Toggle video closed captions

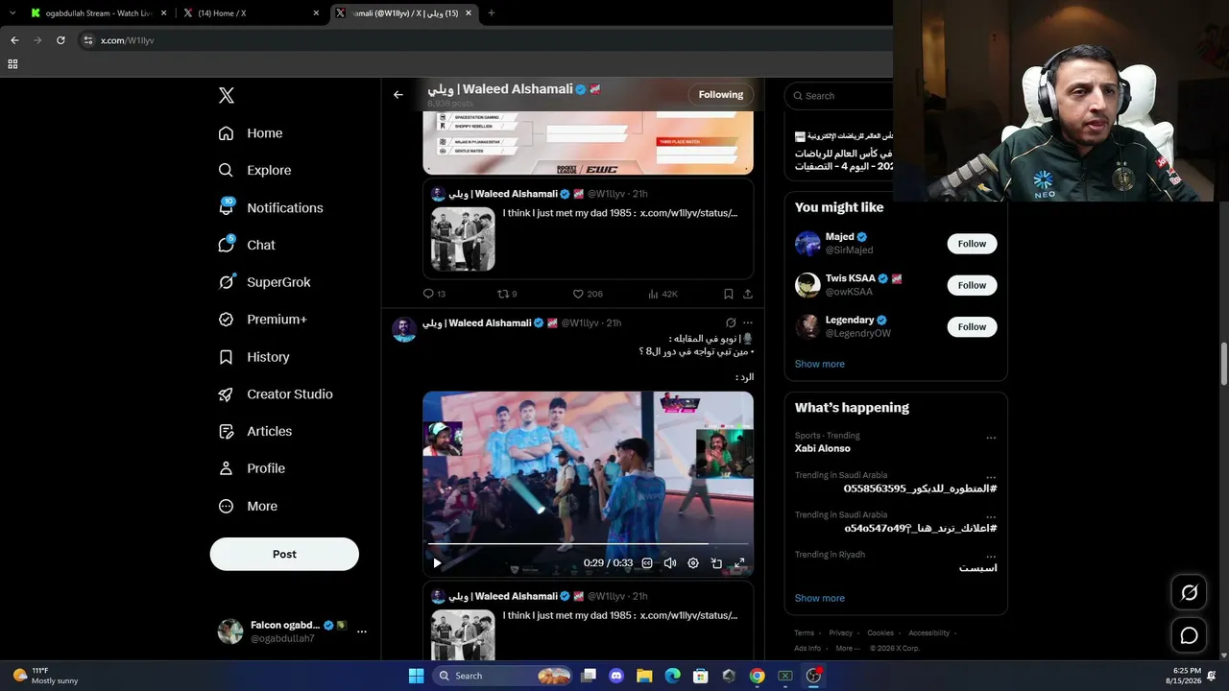[647, 563]
